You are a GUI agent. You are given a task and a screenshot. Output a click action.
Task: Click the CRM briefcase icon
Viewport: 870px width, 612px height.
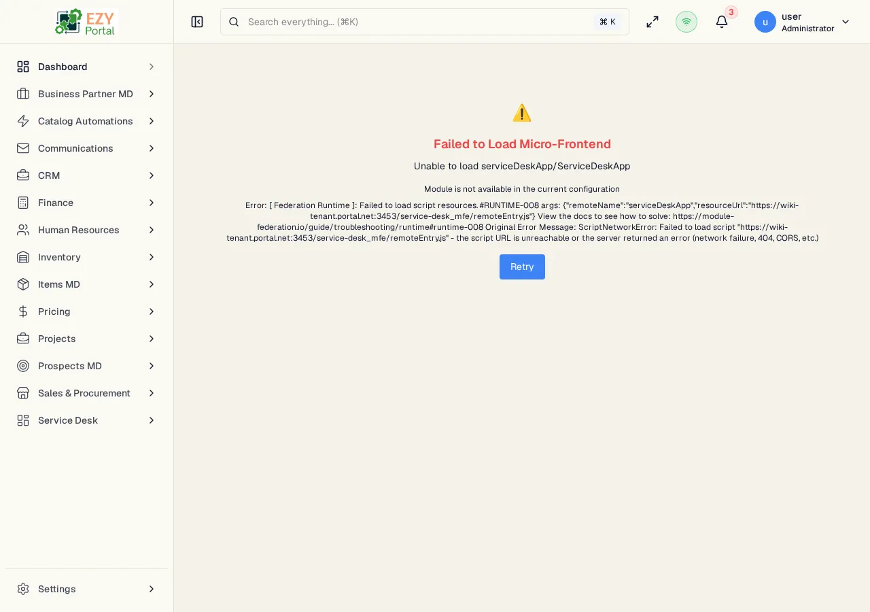tap(23, 175)
